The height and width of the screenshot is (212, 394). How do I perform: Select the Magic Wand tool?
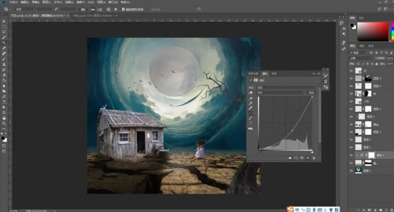click(4, 37)
